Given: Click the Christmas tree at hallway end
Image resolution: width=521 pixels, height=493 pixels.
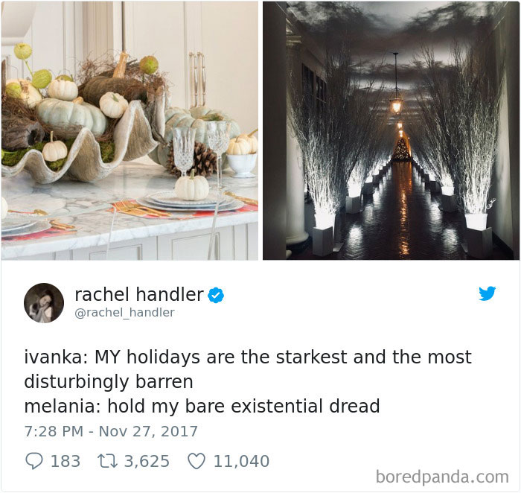Looking at the screenshot, I should [402, 150].
